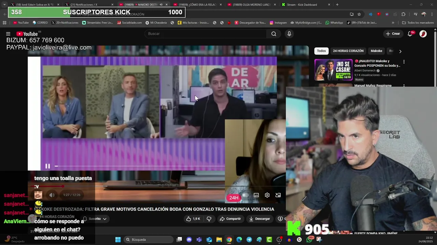This screenshot has width=437, height=245.
Task: Open the Instagram bookmark
Action: (x=278, y=23)
